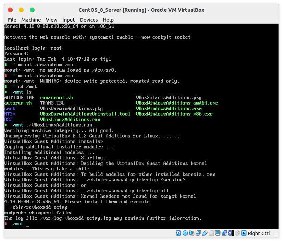Click the autorun.sh file name
The image size is (283, 242).
point(18,103)
